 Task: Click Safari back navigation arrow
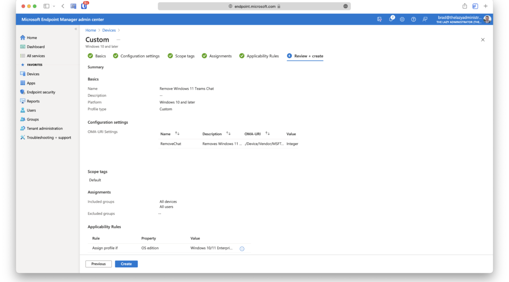click(x=63, y=6)
